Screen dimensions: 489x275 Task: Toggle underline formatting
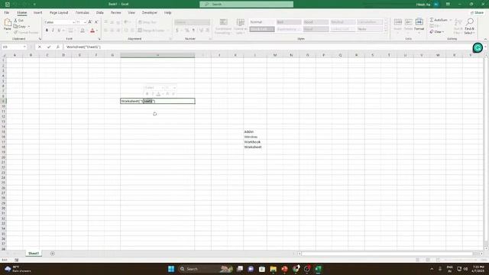click(59, 31)
